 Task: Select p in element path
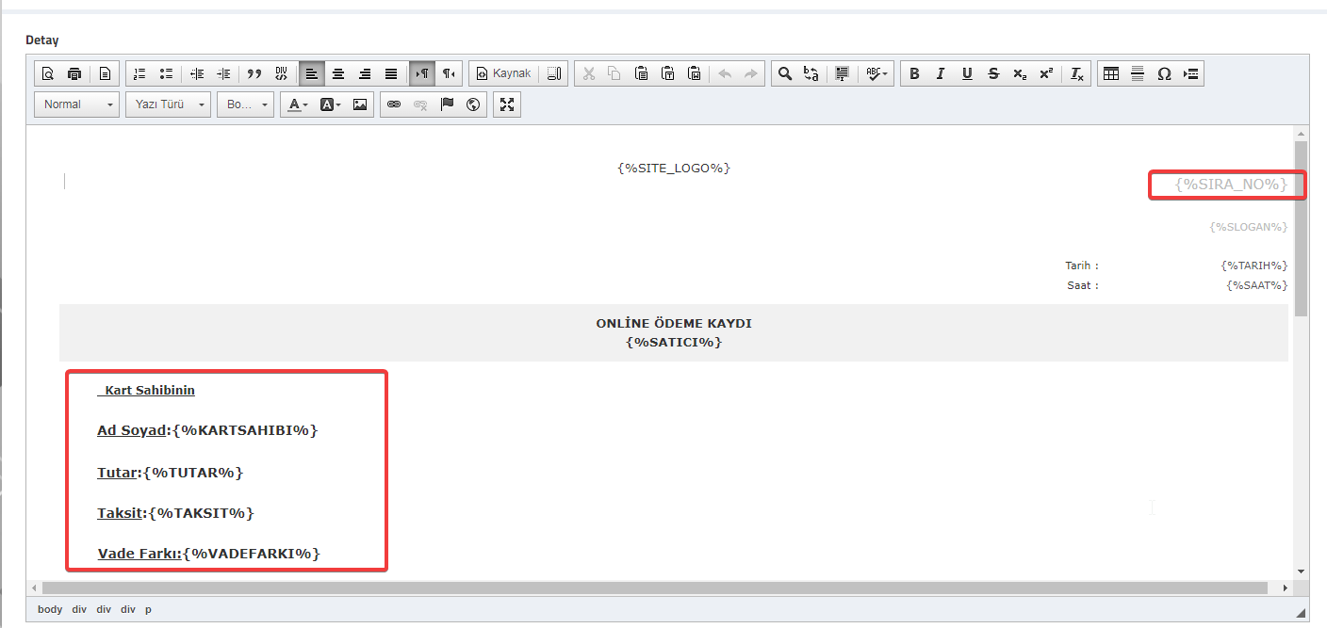coord(148,609)
